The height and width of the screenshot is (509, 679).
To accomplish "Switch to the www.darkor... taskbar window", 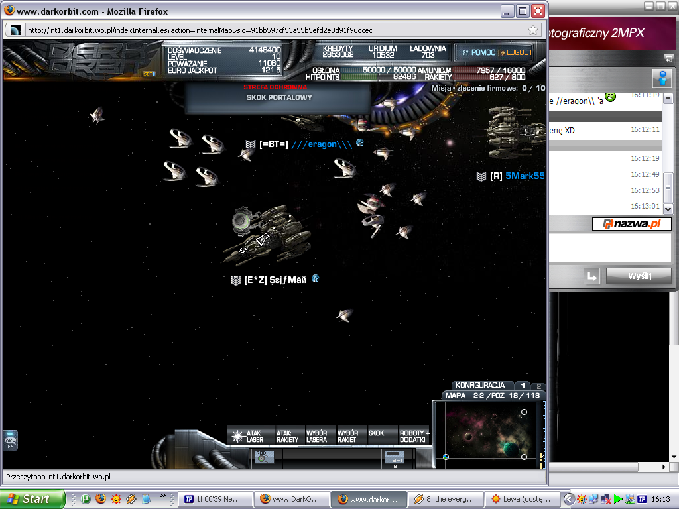I will [x=369, y=499].
